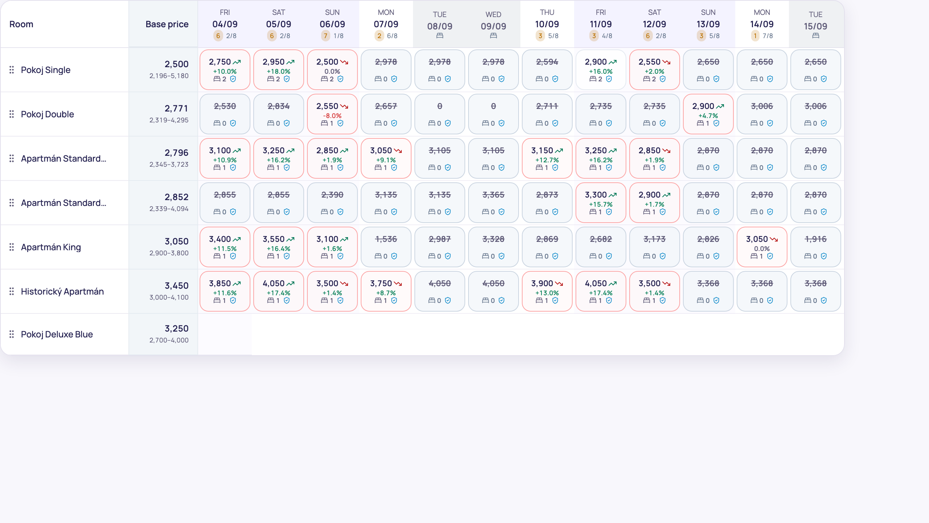
Task: Click the Pokoj Deluxe Blue room name
Action: [x=57, y=334]
